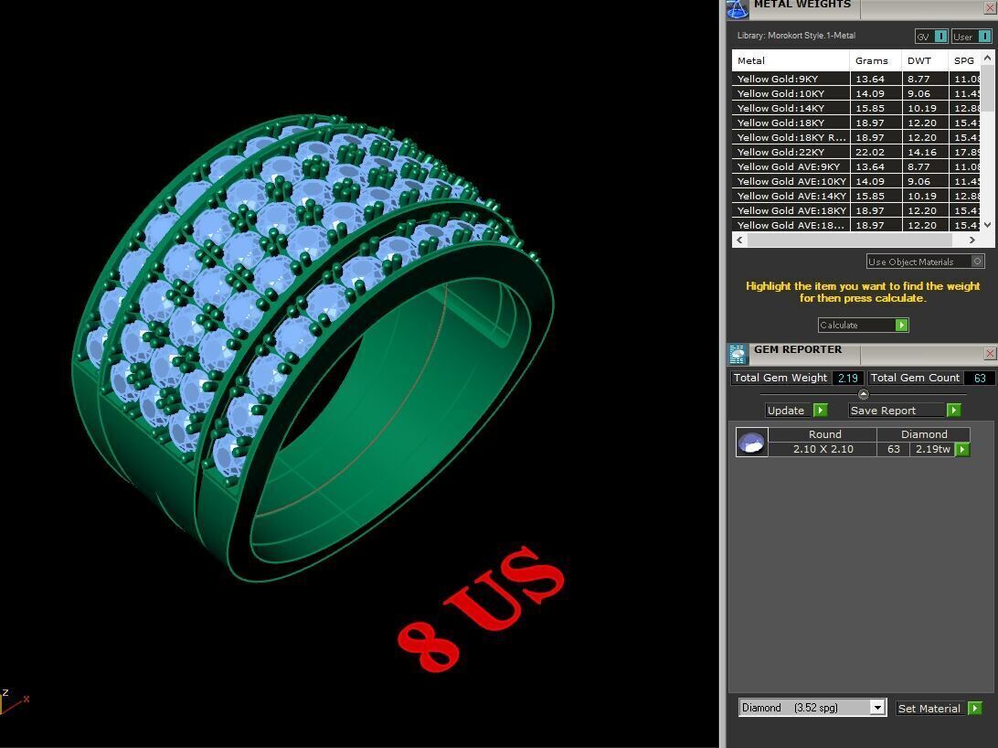This screenshot has width=998, height=748.
Task: Click the Diamond material cell in the gem row
Action: click(x=924, y=434)
